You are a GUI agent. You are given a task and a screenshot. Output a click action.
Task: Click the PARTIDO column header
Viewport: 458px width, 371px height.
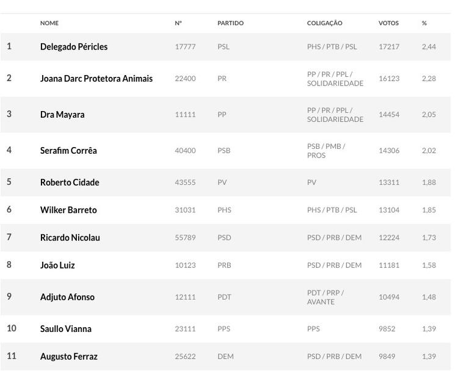point(230,23)
